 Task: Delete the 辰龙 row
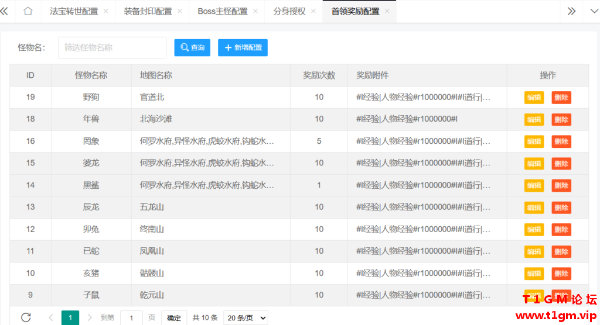tap(561, 208)
